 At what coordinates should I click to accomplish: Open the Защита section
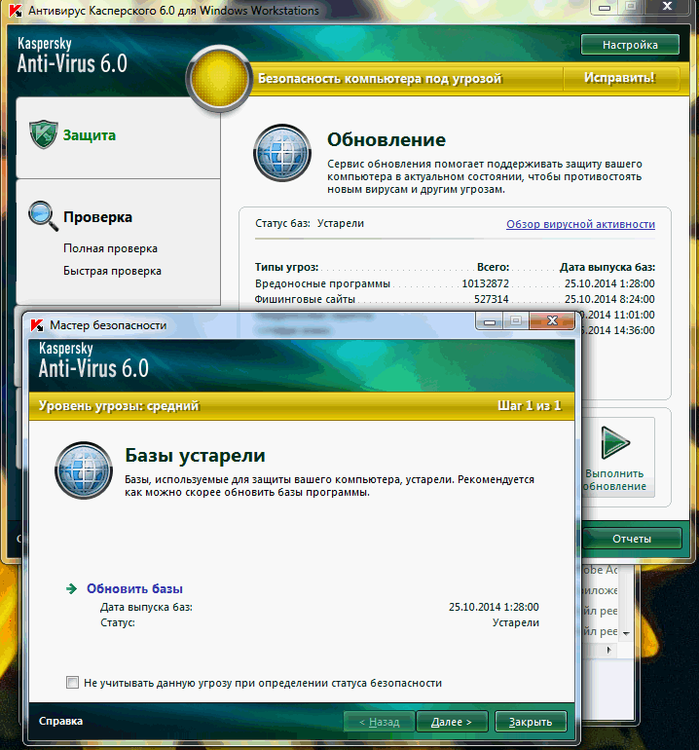coord(90,135)
